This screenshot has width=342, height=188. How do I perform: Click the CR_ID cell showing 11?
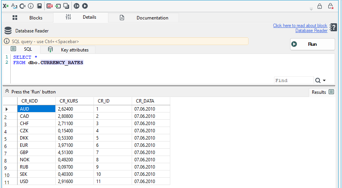[x=113, y=181]
